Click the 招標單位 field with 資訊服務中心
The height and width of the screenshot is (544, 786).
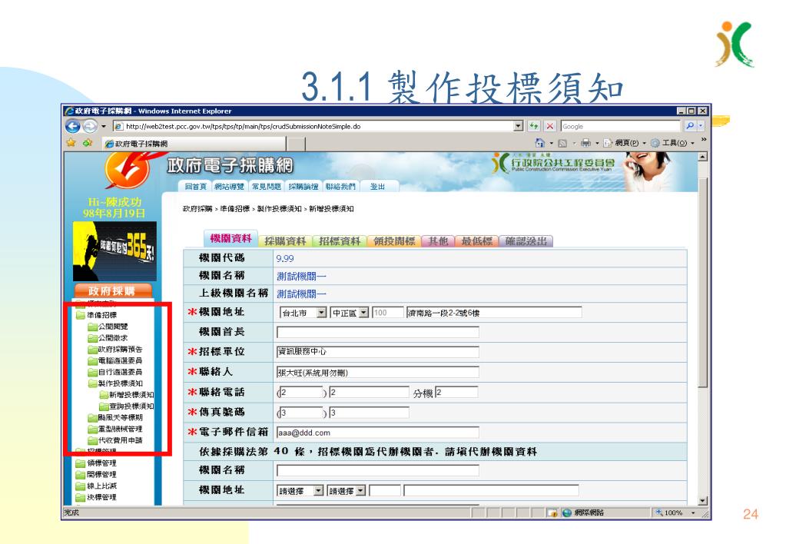point(377,352)
